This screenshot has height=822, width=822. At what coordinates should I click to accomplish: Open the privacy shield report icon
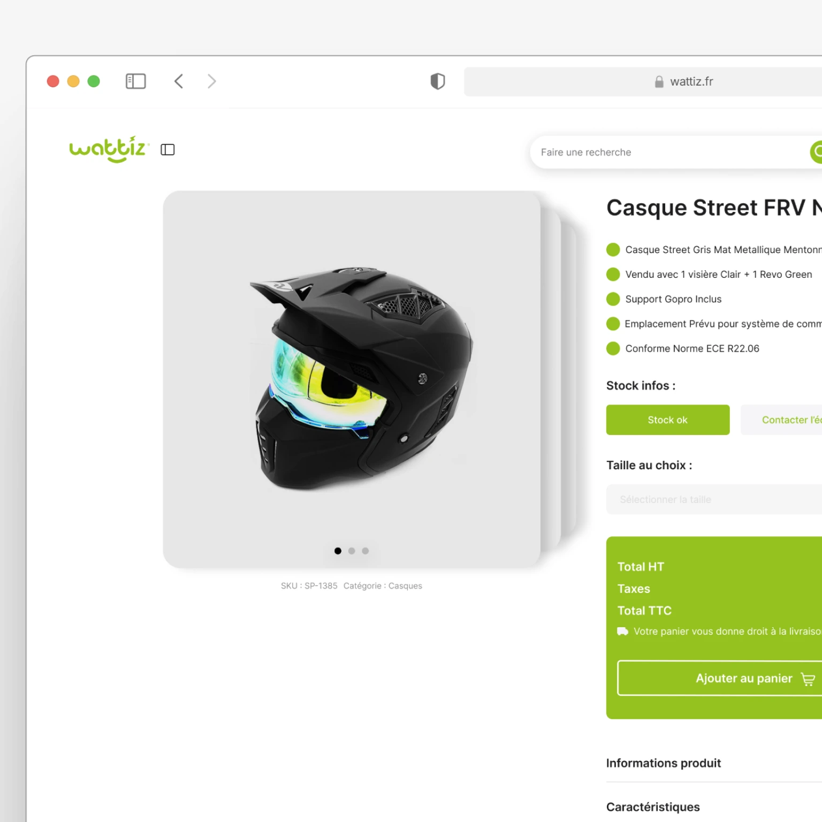438,81
